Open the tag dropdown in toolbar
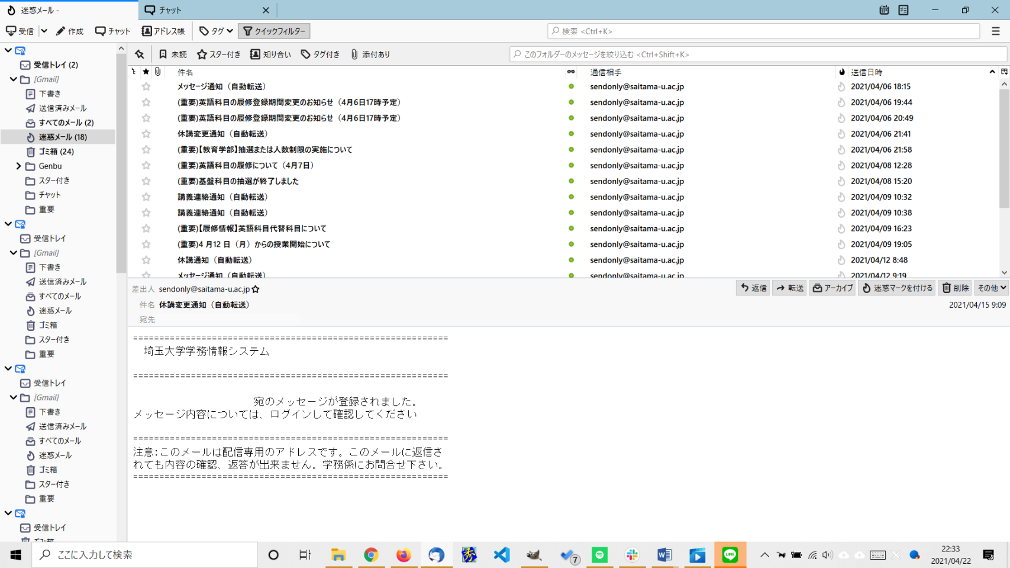1010x568 pixels. (x=216, y=31)
